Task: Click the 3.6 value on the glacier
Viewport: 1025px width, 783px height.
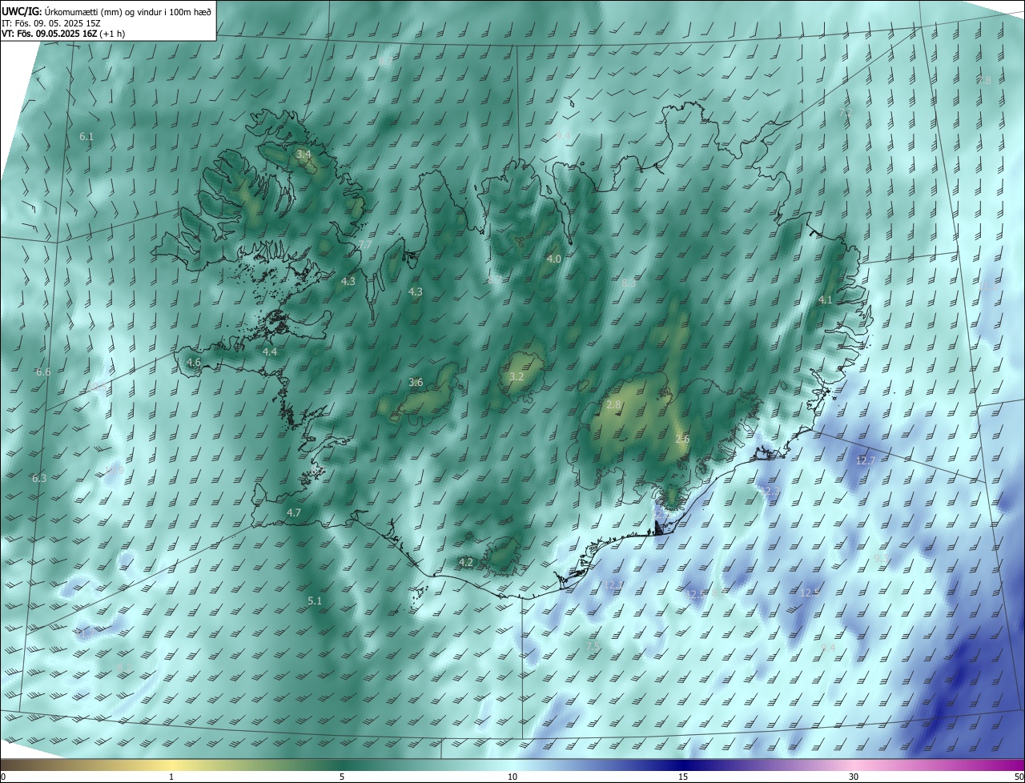Action: 416,383
